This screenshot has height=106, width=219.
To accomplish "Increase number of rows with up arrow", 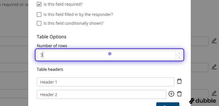I will (x=179, y=53).
